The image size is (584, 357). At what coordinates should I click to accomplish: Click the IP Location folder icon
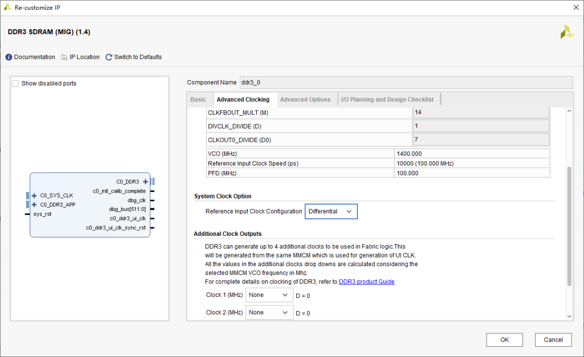click(64, 57)
